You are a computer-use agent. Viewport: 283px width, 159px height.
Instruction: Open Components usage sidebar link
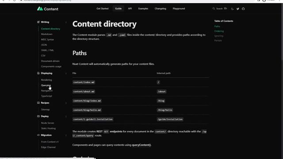(51, 66)
